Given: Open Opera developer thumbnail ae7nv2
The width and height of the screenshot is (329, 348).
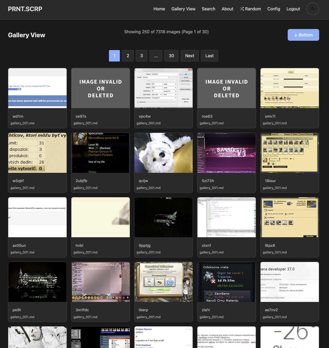Looking at the screenshot, I should 290,282.
